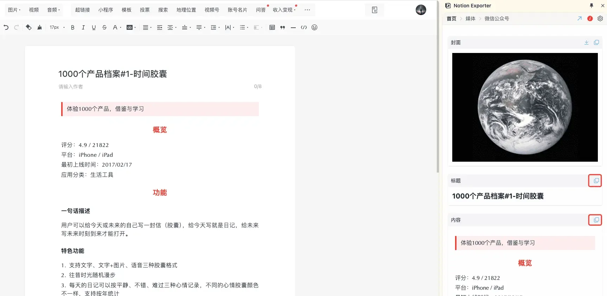Click the 搜索 insert option

pos(163,10)
